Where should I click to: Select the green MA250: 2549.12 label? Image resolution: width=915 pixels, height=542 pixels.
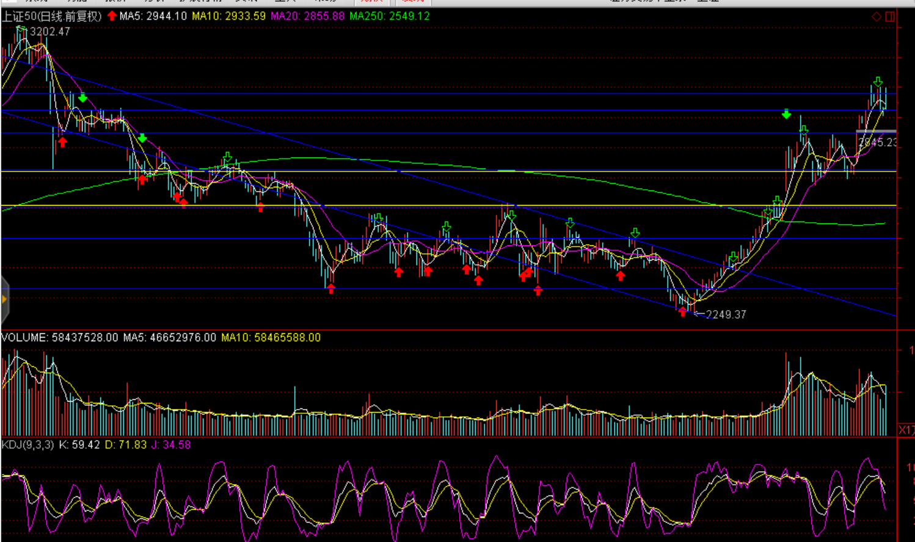pyautogui.click(x=389, y=16)
